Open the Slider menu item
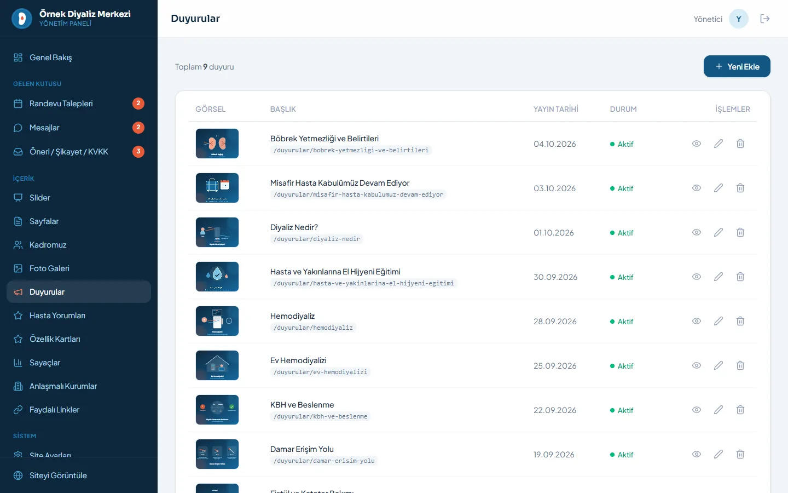The width and height of the screenshot is (788, 493). [x=79, y=198]
